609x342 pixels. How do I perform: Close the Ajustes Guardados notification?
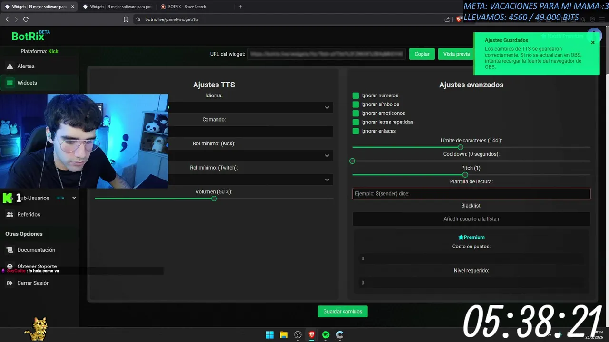tap(593, 43)
